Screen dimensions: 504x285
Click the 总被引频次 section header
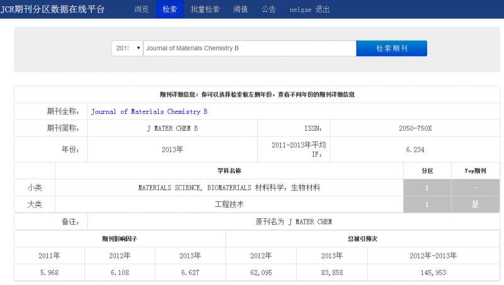pos(363,239)
